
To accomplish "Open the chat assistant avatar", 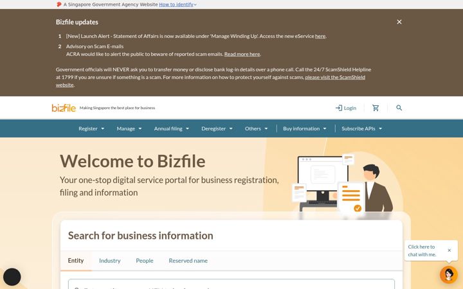I will (x=449, y=274).
